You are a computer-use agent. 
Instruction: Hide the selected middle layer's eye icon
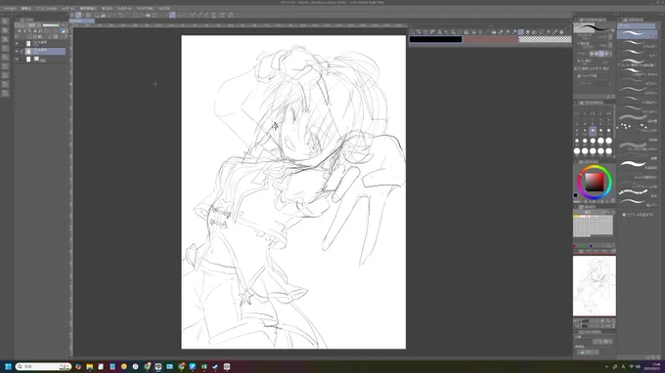pyautogui.click(x=17, y=51)
